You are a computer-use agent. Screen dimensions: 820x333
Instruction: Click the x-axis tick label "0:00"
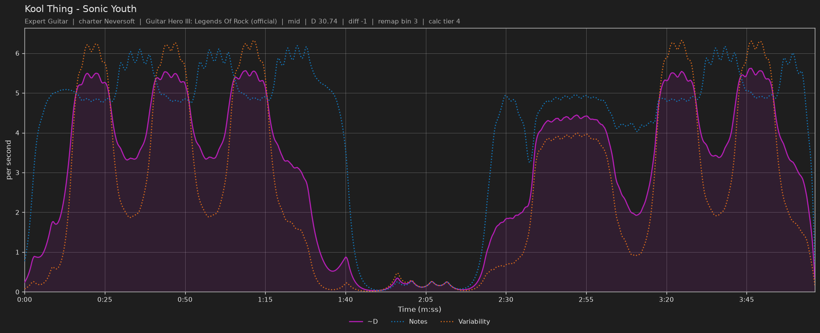pos(24,299)
